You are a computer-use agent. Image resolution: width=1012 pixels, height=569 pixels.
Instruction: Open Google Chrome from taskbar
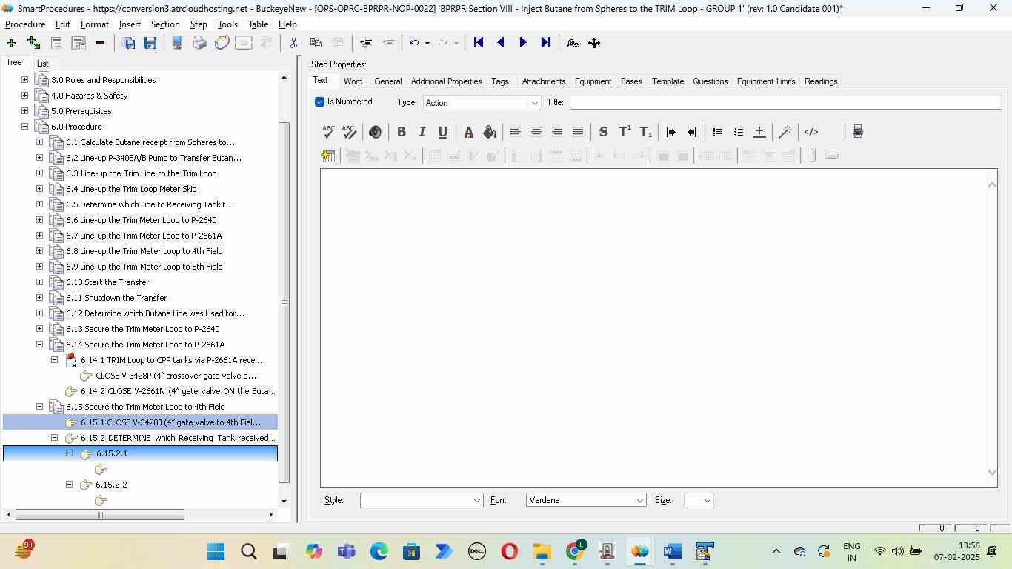576,552
